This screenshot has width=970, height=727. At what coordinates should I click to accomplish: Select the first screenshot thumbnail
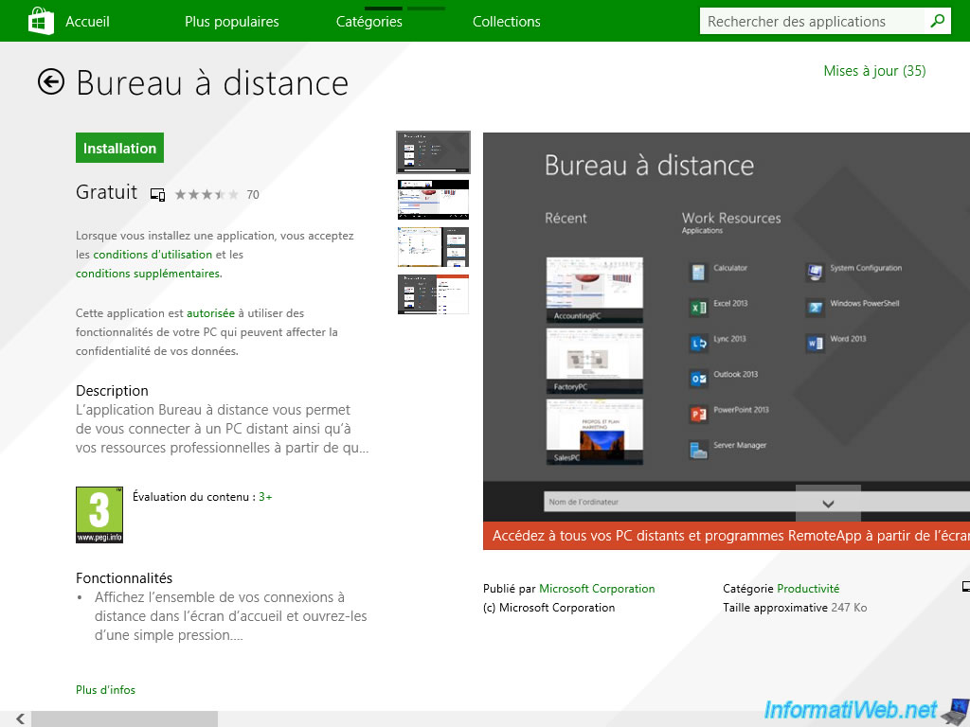point(433,152)
